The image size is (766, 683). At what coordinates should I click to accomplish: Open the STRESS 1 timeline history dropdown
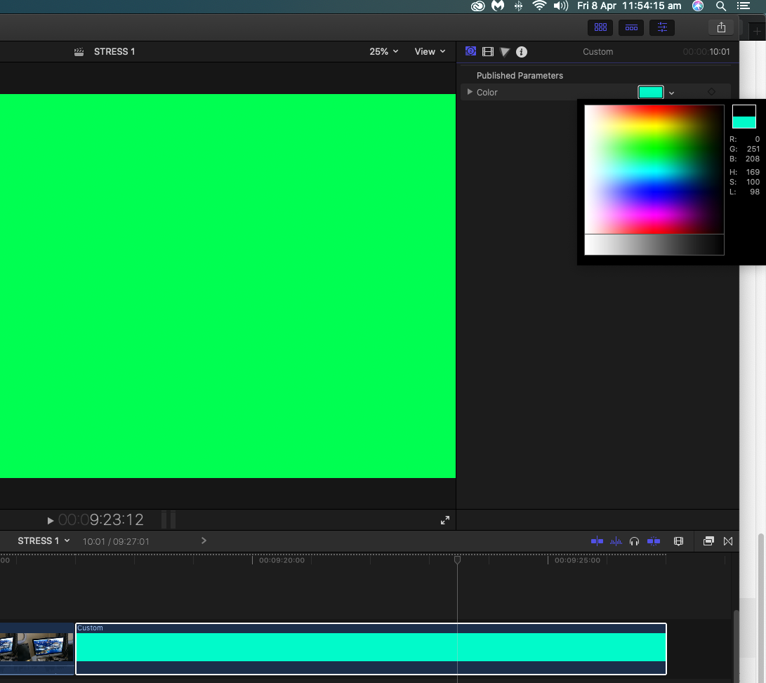[x=44, y=541]
